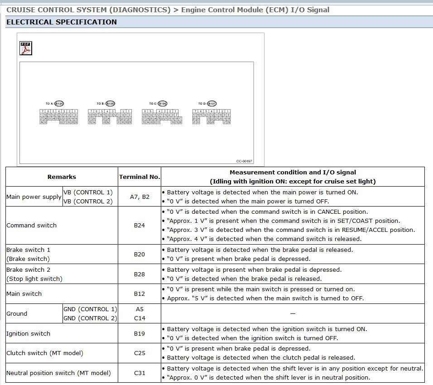Screen dimensions: 433x385
Task: Select the Ignition switch row label
Action: (28, 333)
